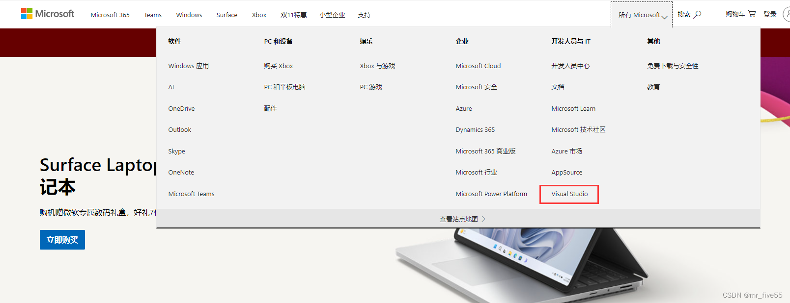Viewport: 790px width, 303px height.
Task: Open the 配件 link
Action: pyautogui.click(x=270, y=108)
